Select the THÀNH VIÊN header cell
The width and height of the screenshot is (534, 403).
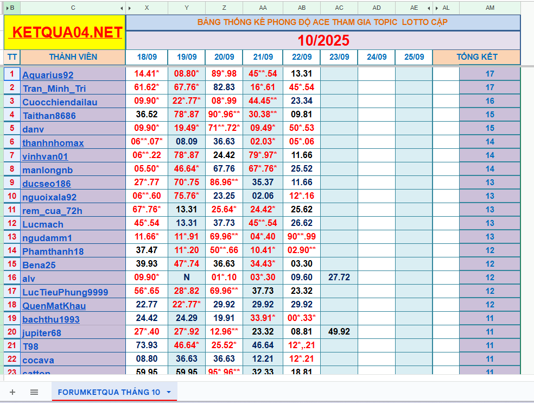73,57
